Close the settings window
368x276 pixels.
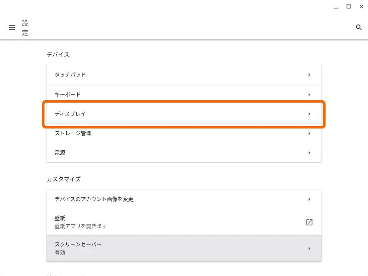(x=362, y=6)
